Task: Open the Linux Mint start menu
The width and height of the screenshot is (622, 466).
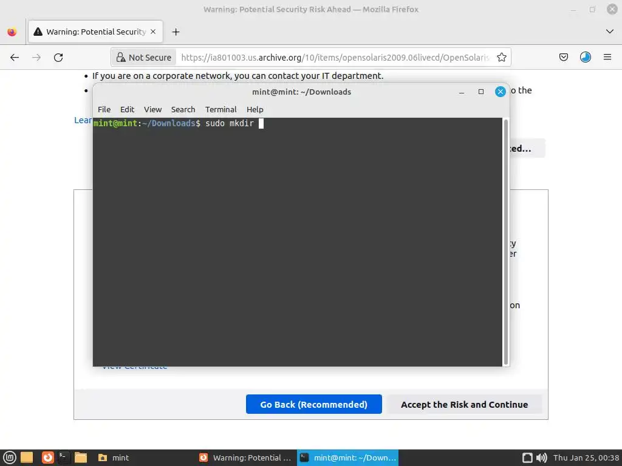Action: pos(10,458)
